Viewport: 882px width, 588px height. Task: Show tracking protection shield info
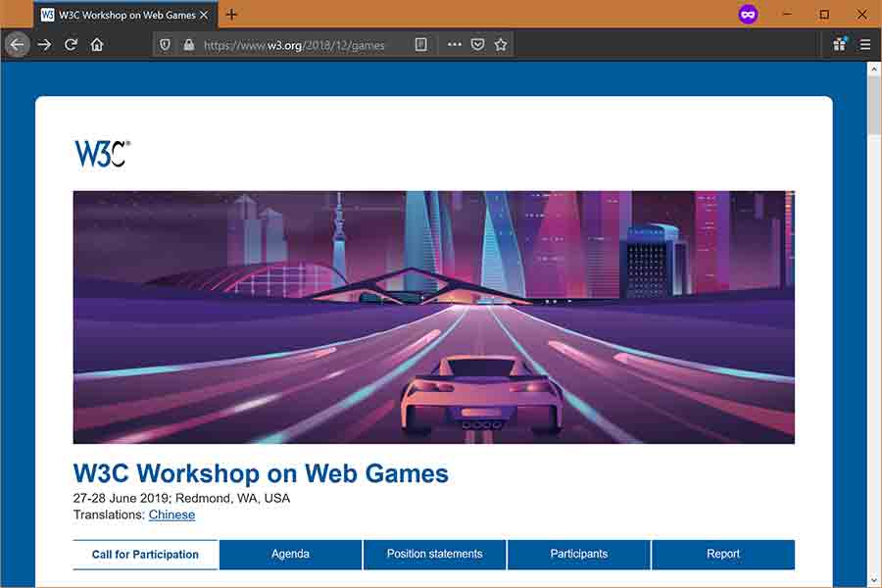[x=165, y=44]
